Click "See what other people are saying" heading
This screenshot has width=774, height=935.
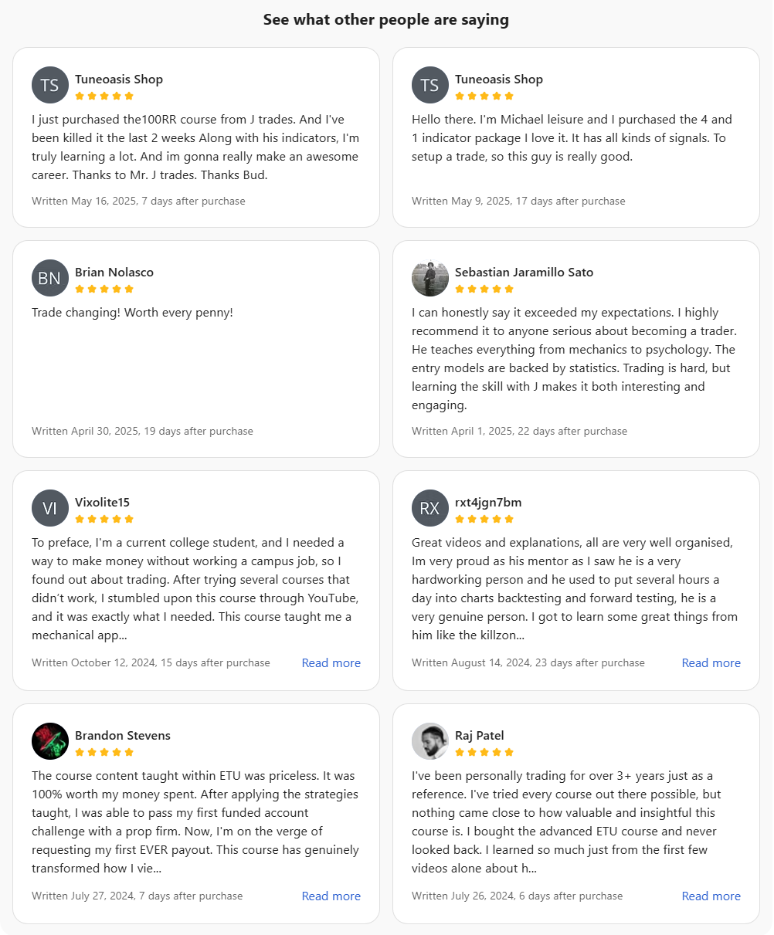[386, 20]
